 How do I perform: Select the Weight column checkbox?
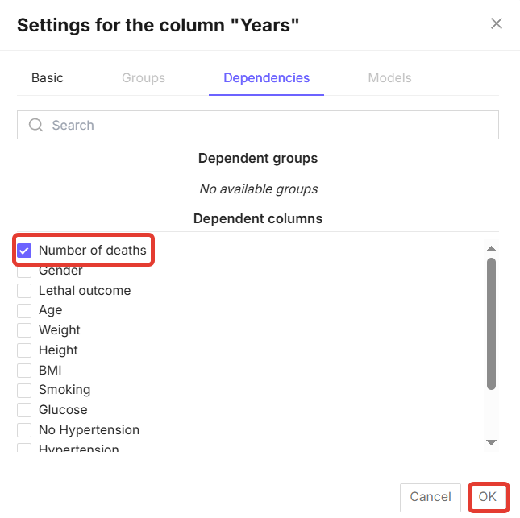(x=24, y=330)
